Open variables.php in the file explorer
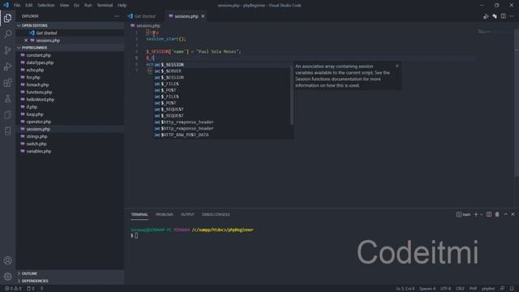 [x=38, y=152]
